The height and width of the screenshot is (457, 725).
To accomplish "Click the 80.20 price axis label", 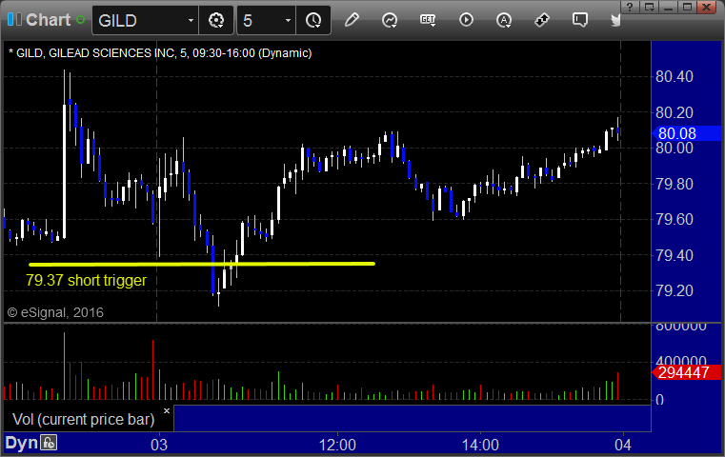I will click(x=675, y=112).
